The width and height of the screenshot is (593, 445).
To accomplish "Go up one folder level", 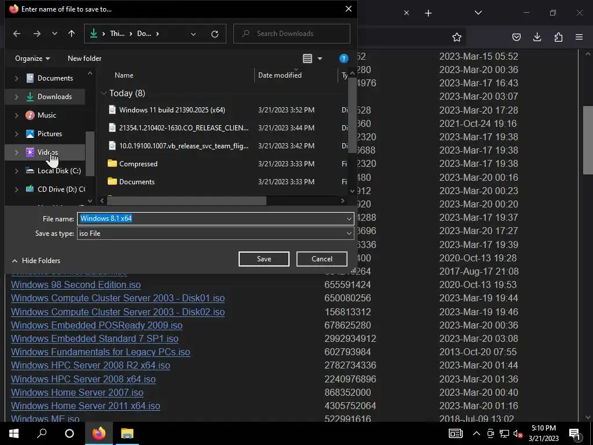I will point(71,34).
